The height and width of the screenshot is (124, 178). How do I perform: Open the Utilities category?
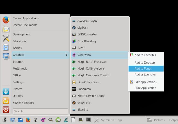pyautogui.click(x=41, y=96)
